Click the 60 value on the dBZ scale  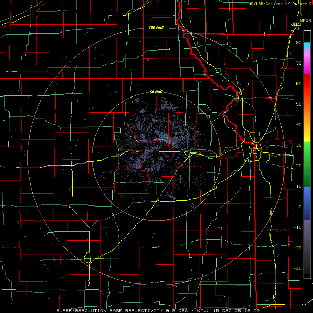point(299,83)
